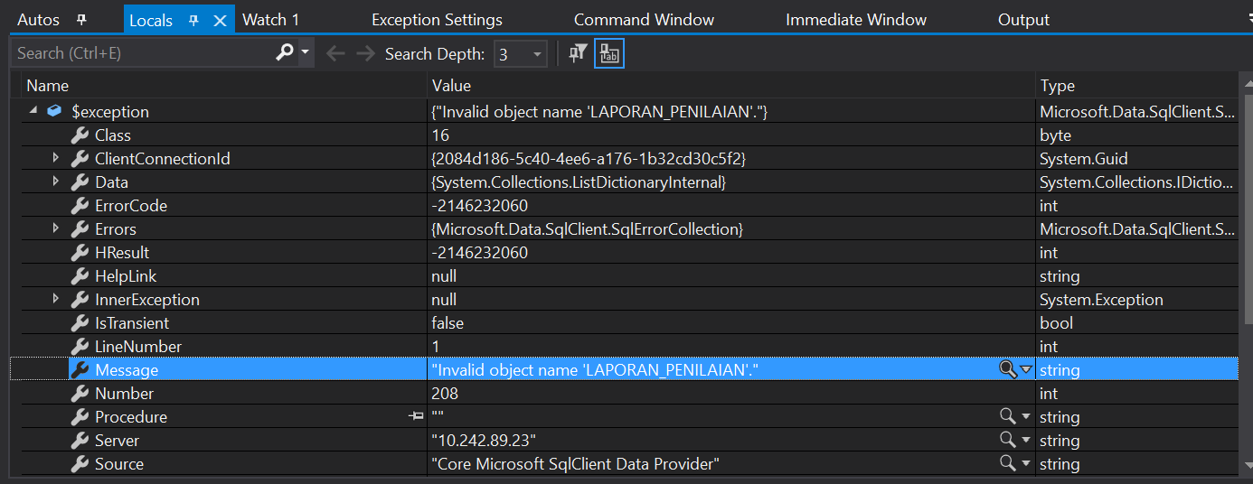Go to previous search result arrow
The height and width of the screenshot is (484, 1253).
[335, 53]
